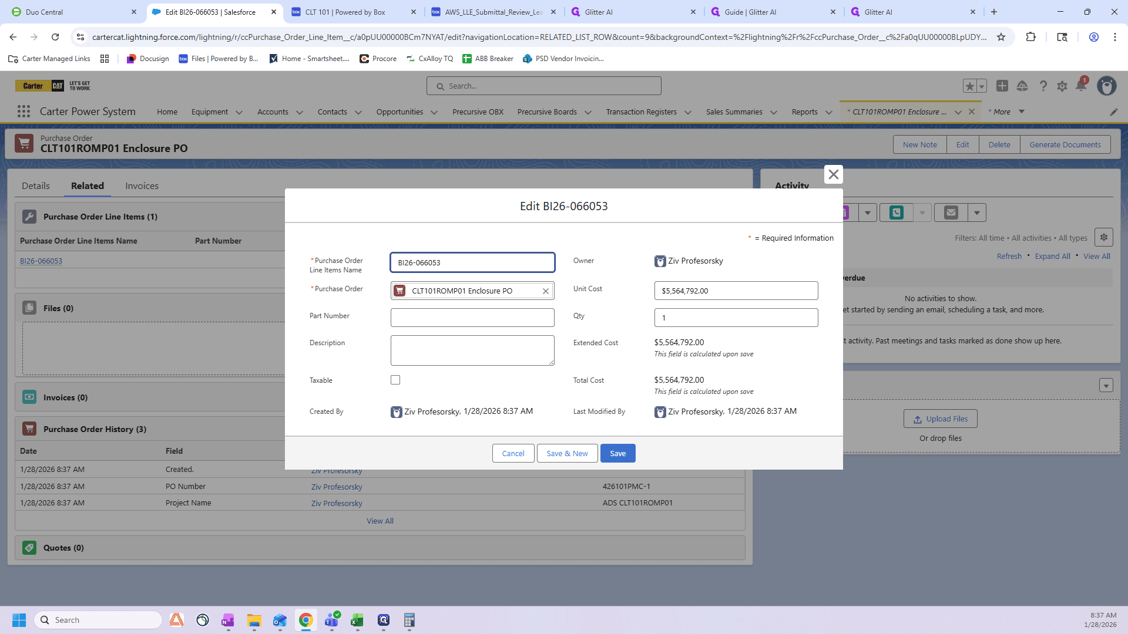
Task: Clear the Purchase Order lookup selection
Action: (x=546, y=291)
